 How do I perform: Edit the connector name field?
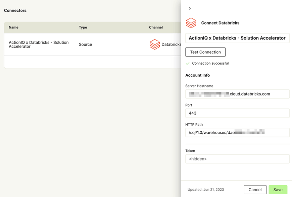point(237,38)
